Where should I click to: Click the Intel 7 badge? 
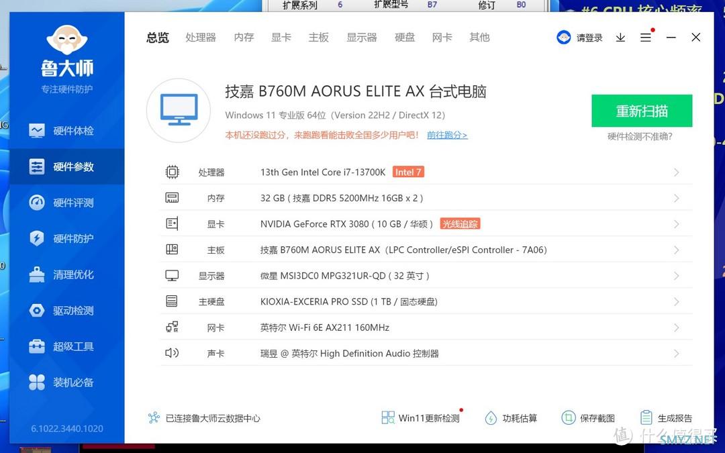coord(408,172)
